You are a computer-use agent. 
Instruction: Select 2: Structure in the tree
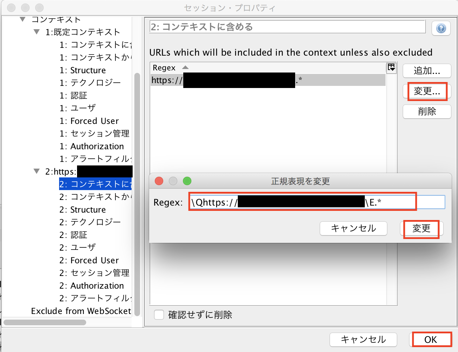(83, 210)
